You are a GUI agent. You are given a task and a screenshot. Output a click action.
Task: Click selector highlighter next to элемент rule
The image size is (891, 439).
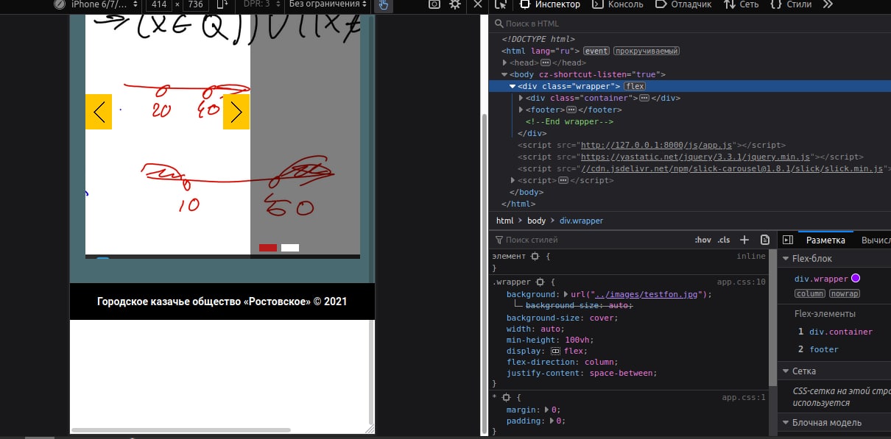click(x=535, y=257)
